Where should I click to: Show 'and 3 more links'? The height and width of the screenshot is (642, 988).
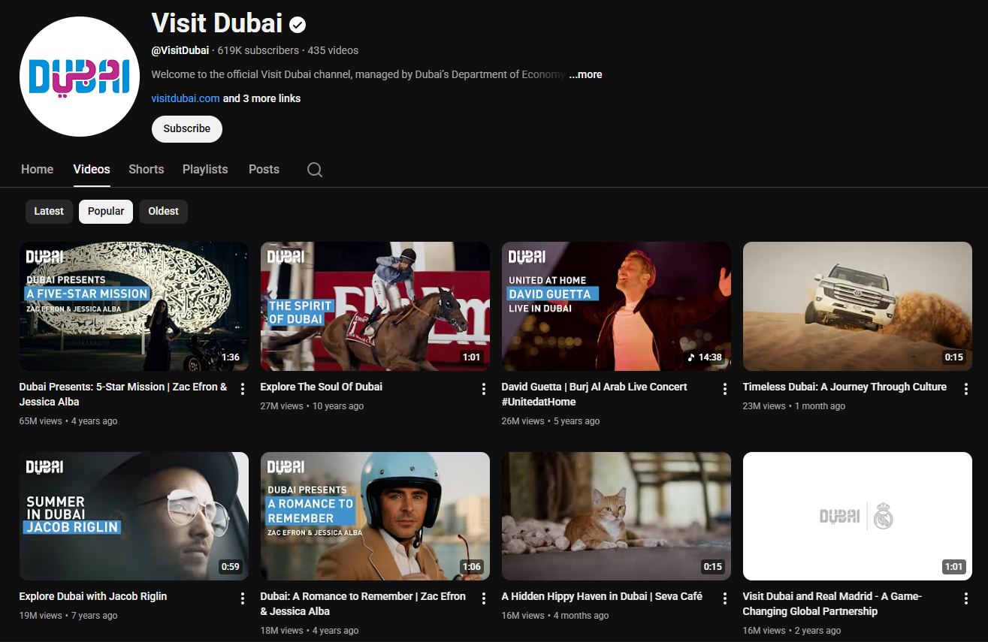pyautogui.click(x=261, y=98)
